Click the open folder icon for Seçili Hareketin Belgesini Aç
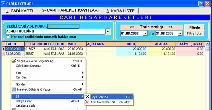 click(x=14, y=61)
